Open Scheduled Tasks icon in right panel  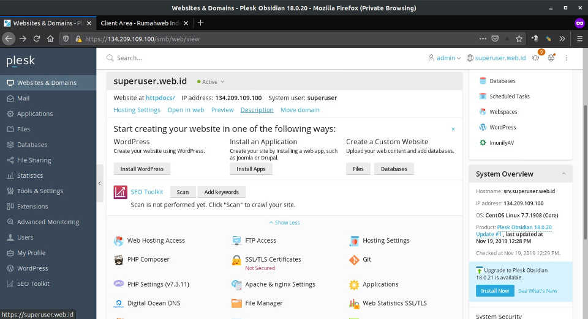483,96
